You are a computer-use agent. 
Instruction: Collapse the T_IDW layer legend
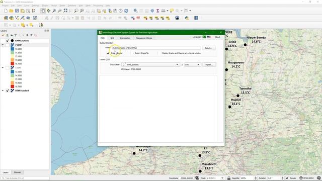[3, 45]
